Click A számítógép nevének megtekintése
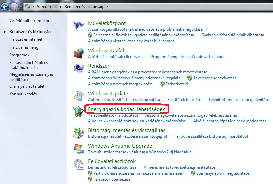Screen dimensions: 273x184 [x=121, y=84]
